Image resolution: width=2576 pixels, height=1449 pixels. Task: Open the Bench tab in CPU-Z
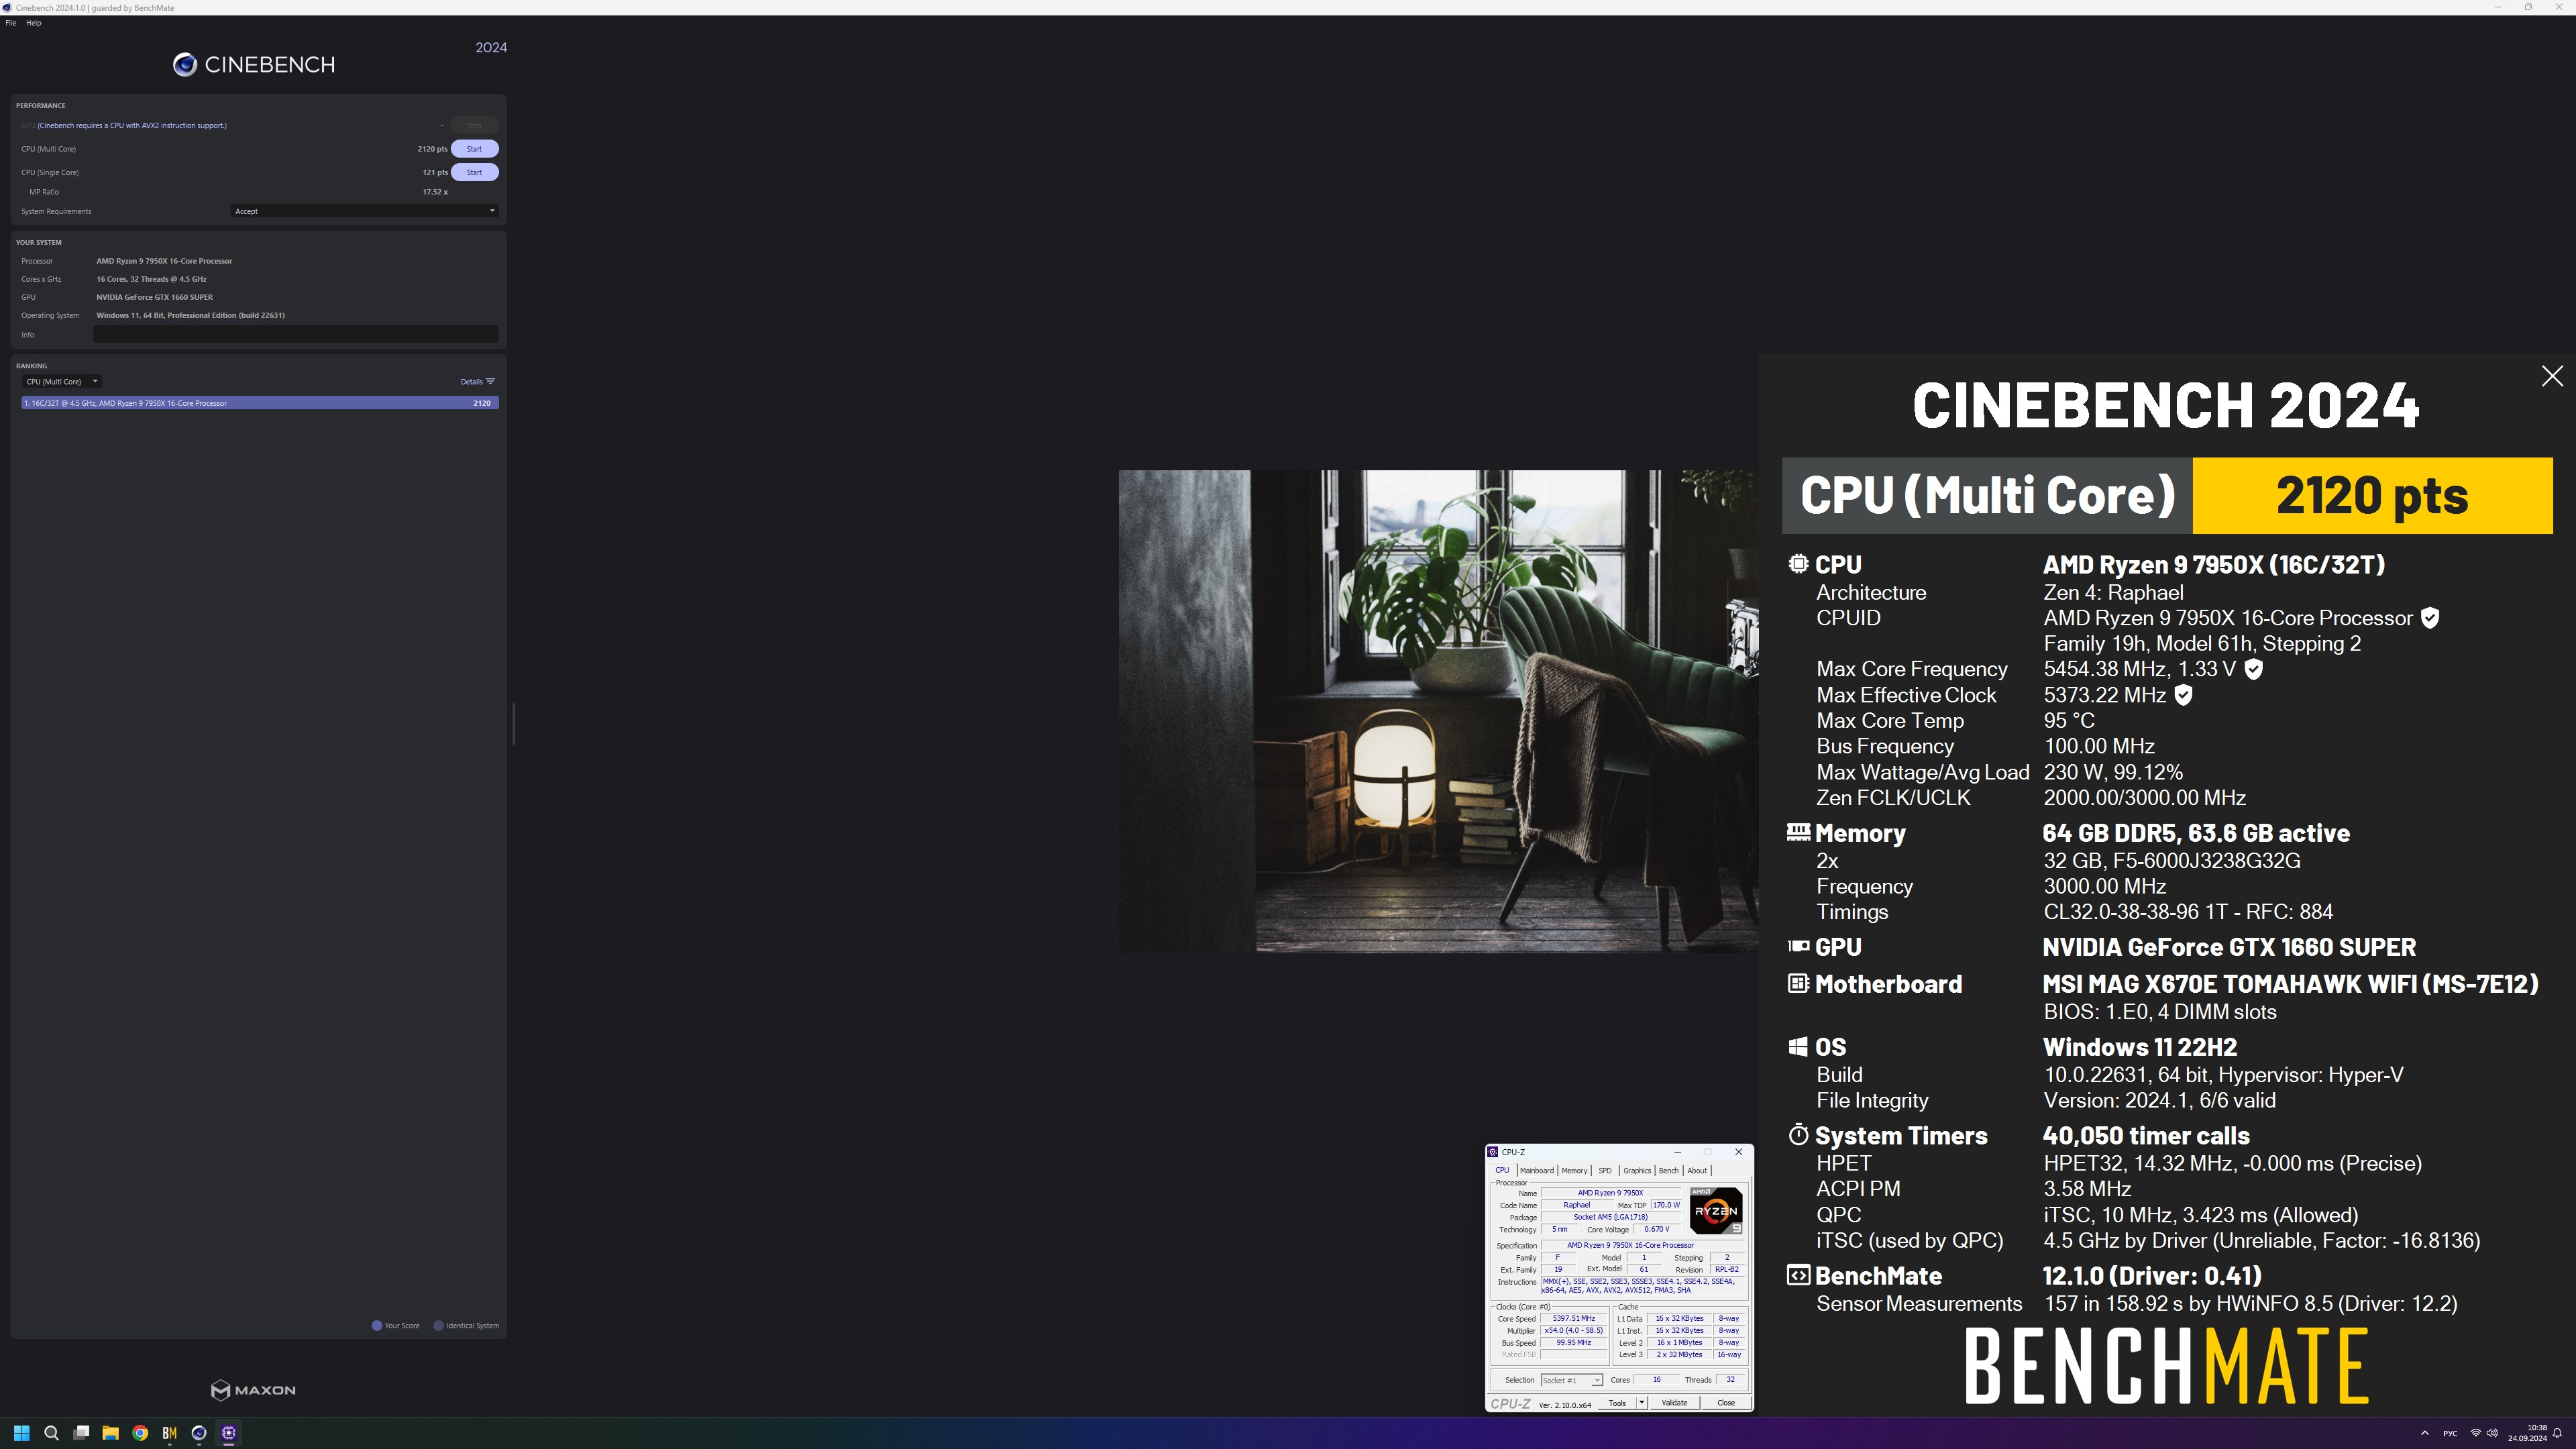pos(1669,1170)
